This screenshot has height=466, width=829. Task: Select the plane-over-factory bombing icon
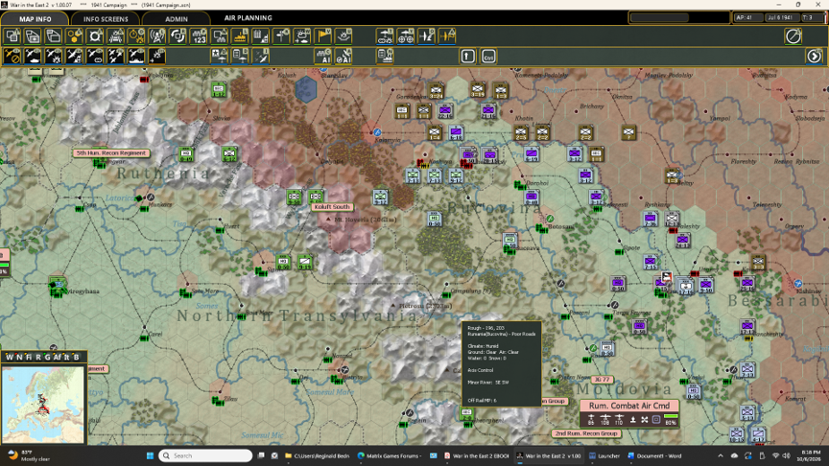pyautogui.click(x=74, y=56)
